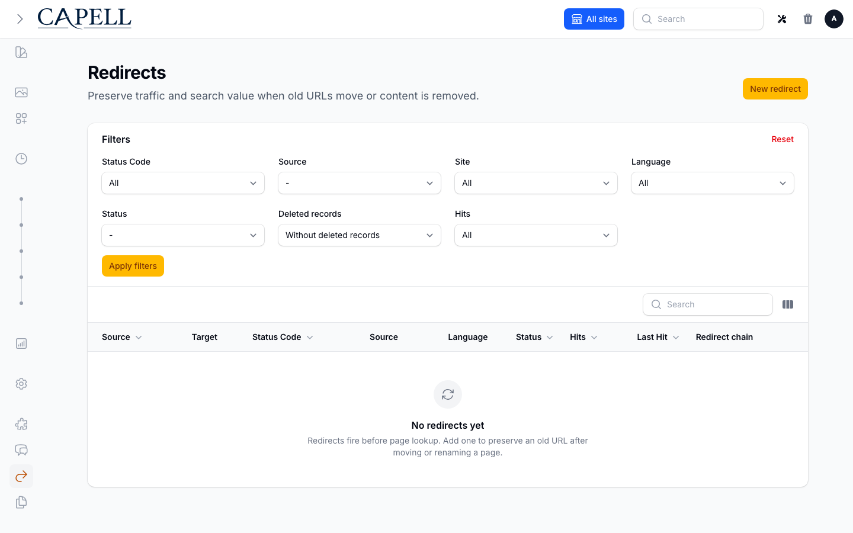Open the Site filter dropdown
Screen dimensions: 853x533
[x=536, y=183]
